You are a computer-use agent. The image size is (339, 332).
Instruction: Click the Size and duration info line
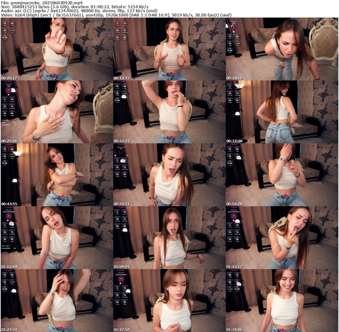74,7
